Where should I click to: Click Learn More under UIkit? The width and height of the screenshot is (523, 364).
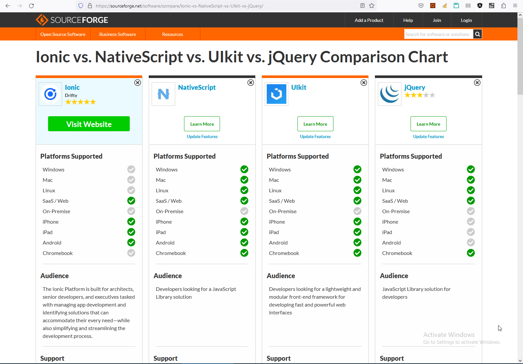click(x=315, y=124)
